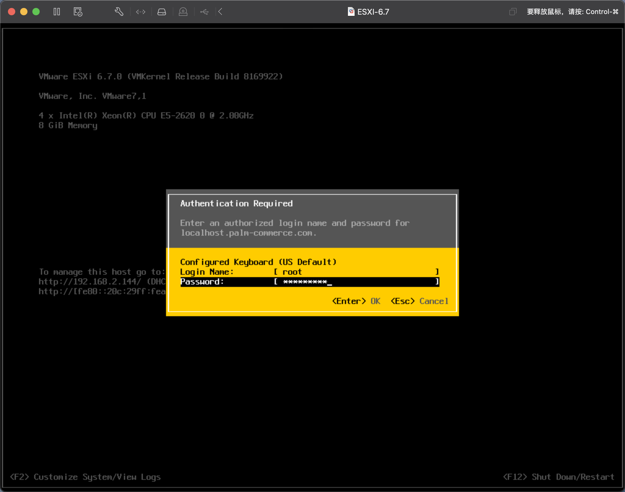The width and height of the screenshot is (625, 492).
Task: Click the USB devices icon
Action: tap(204, 12)
